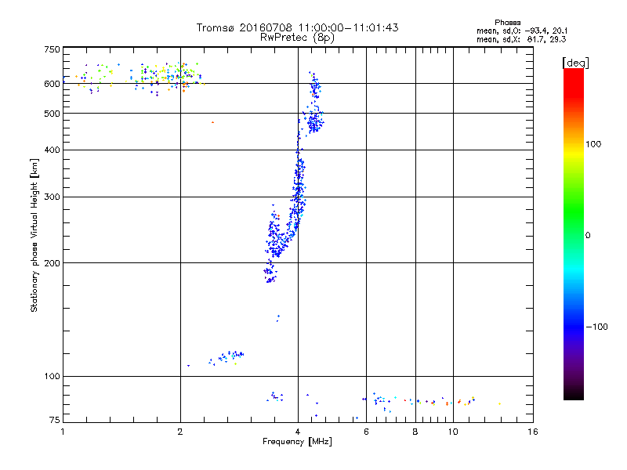Screen dimensions: 627x470
Task: Click the y-axis tick label '200'
Action: click(x=52, y=263)
